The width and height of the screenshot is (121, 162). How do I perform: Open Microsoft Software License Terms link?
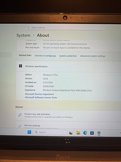click(41, 97)
